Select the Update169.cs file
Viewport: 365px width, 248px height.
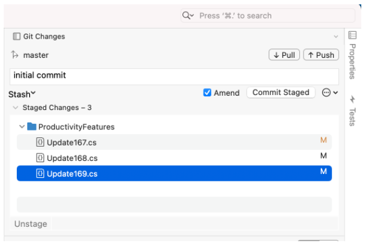click(174, 173)
